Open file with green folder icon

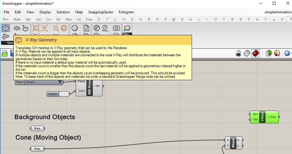(x=5, y=54)
